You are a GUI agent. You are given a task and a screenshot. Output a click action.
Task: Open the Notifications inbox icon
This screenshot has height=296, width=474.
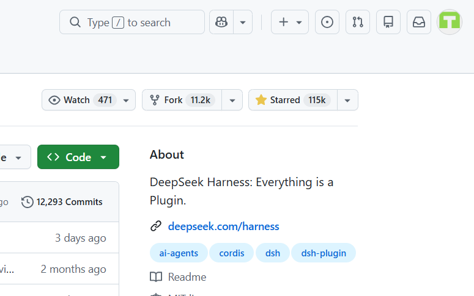[x=419, y=22]
